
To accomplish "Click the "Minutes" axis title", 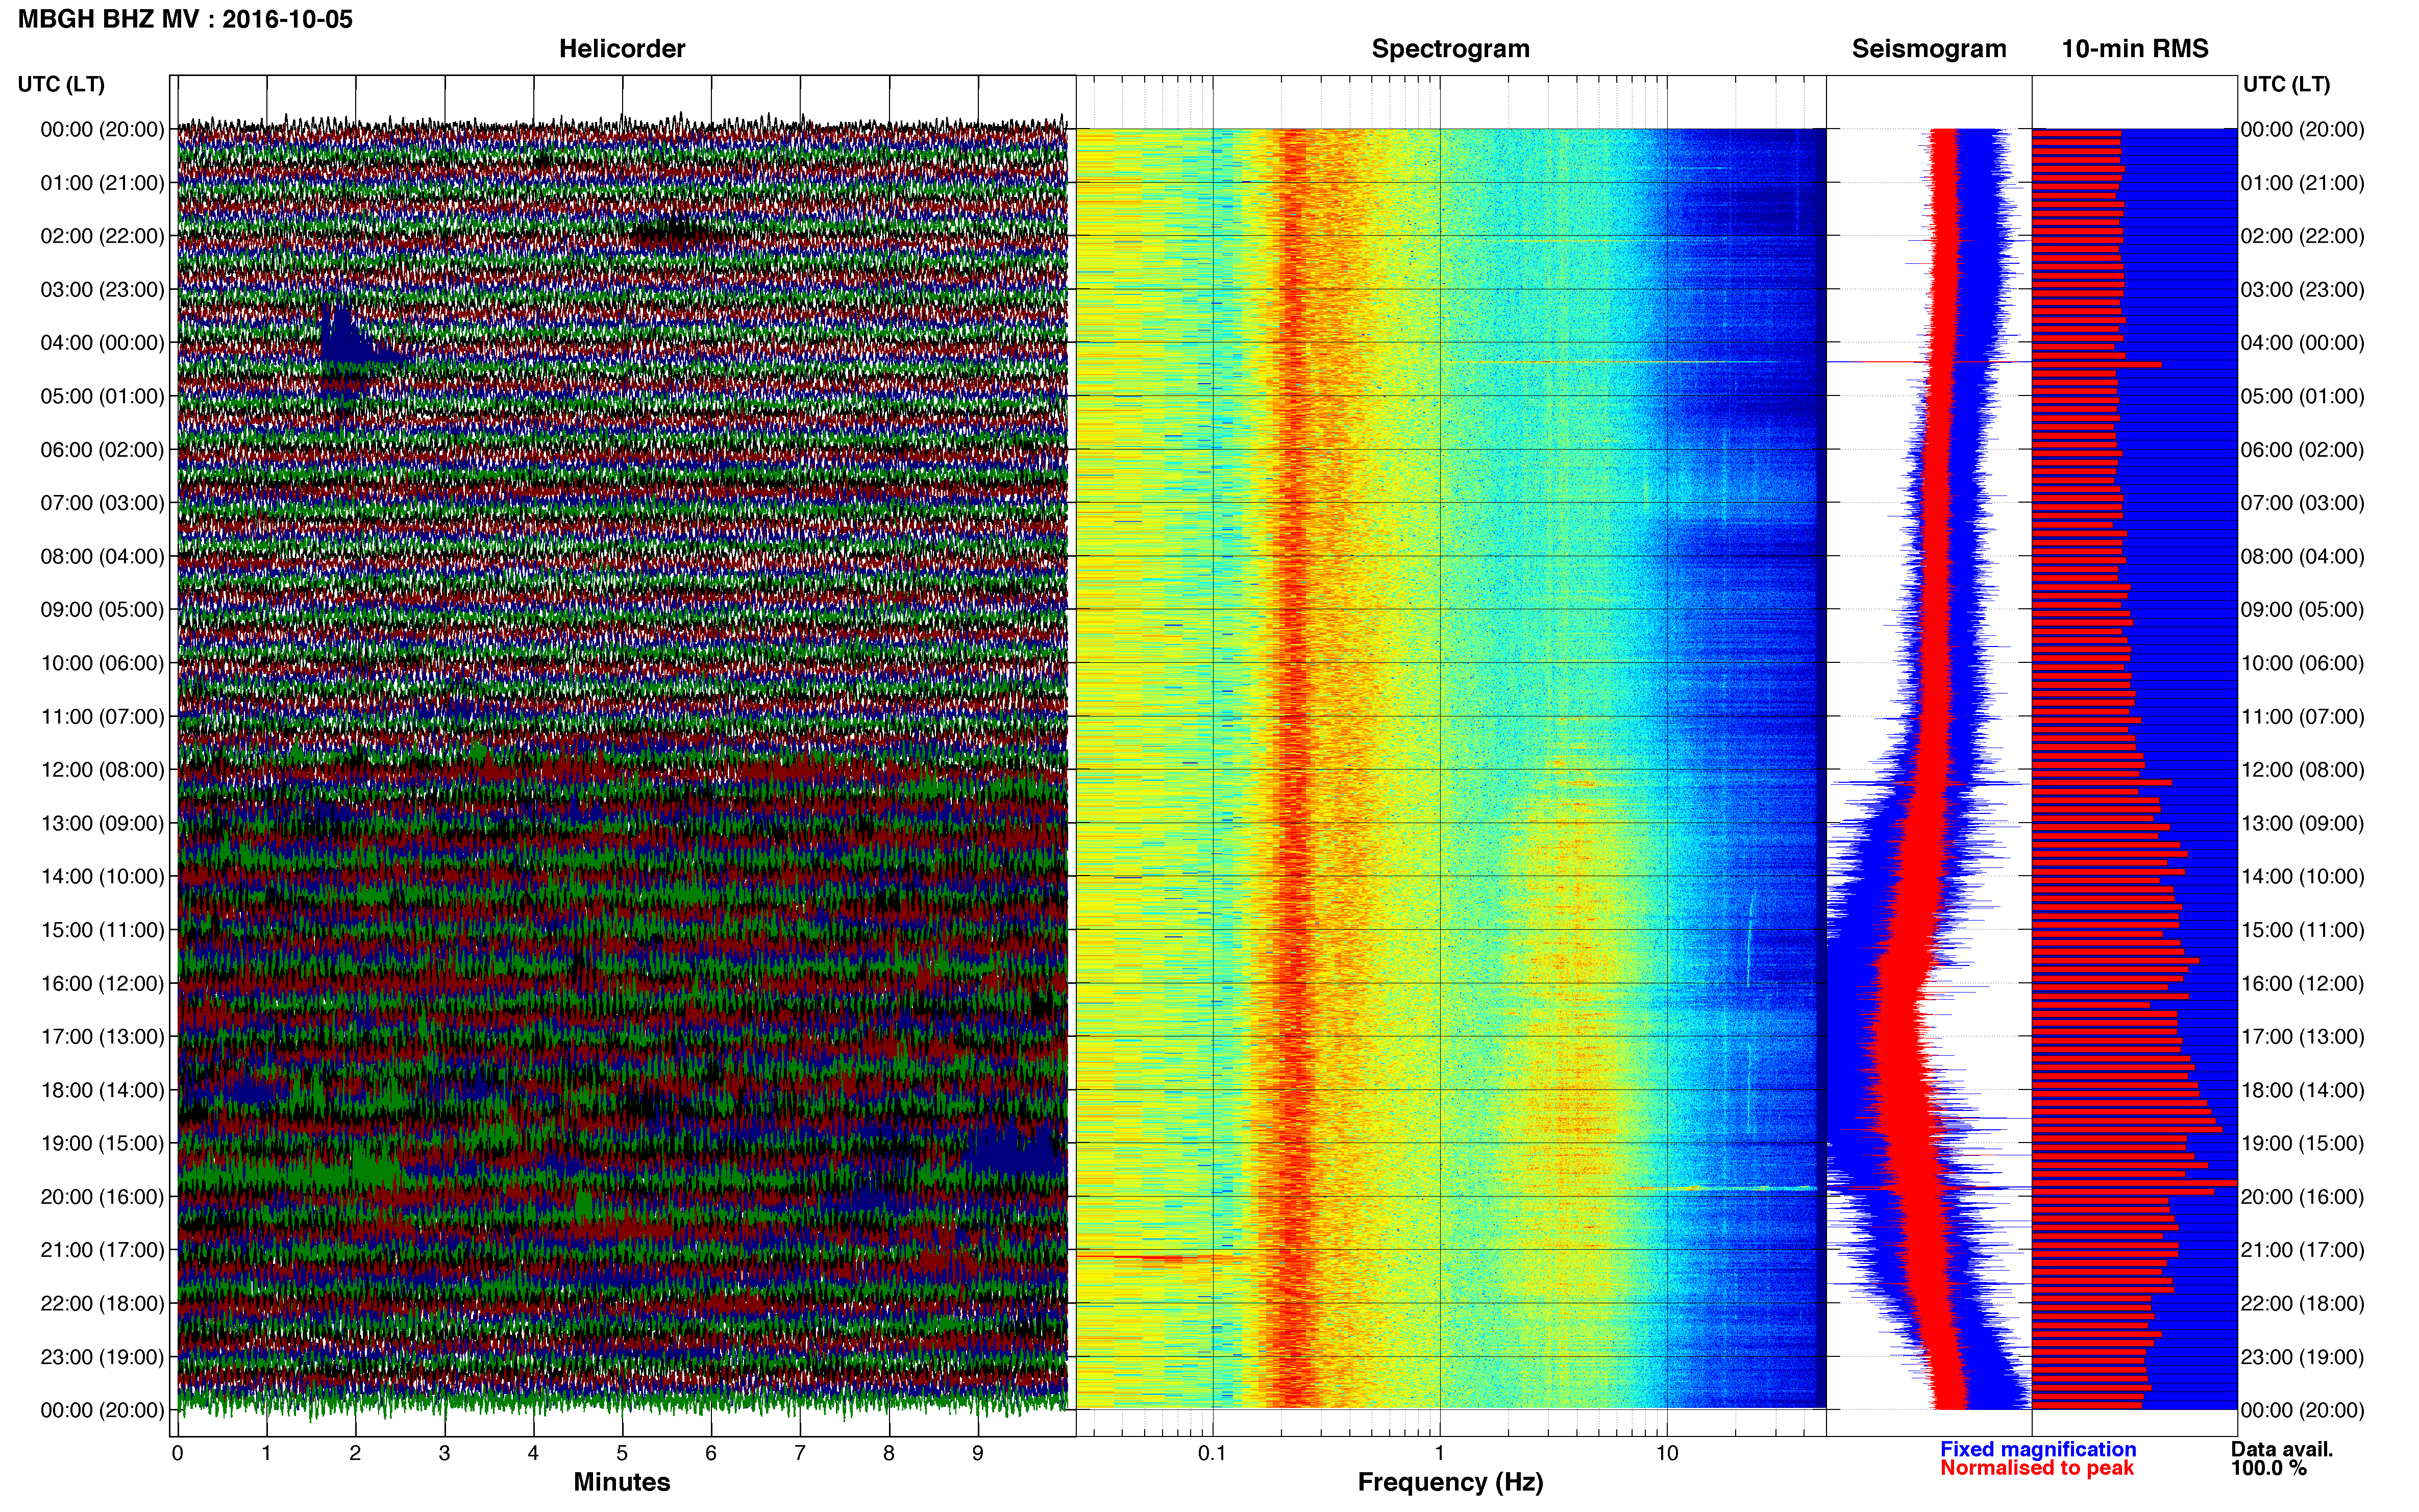I will point(622,1482).
